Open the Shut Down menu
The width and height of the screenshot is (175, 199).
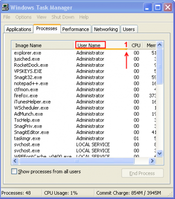(x=63, y=17)
